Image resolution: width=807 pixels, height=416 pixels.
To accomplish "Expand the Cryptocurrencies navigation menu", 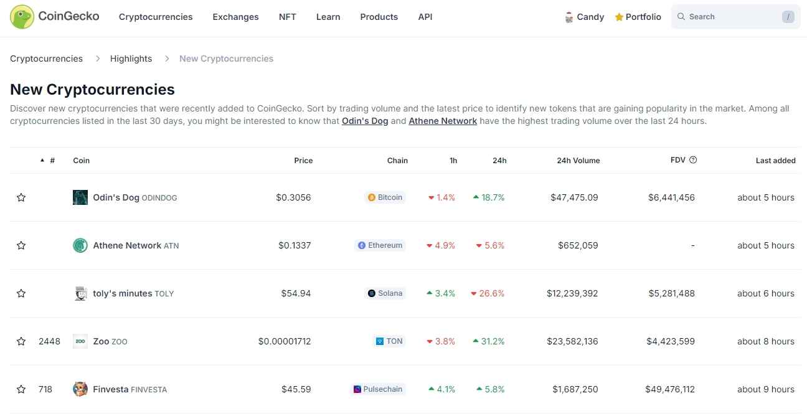I will click(156, 17).
